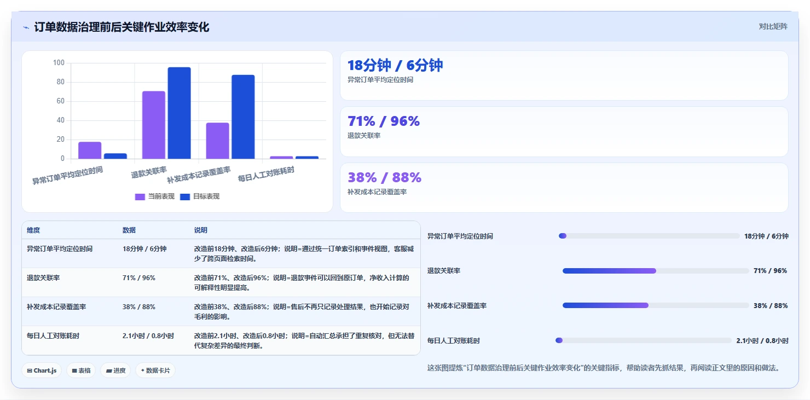Click table cell 退款关联率

[43, 278]
